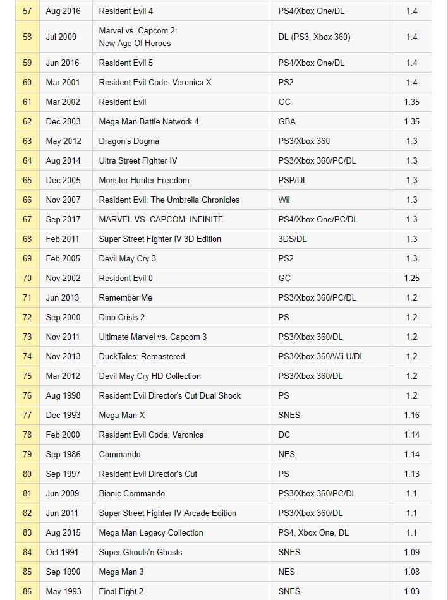Click rank number 57 cell
The image size is (448, 600).
point(27,11)
